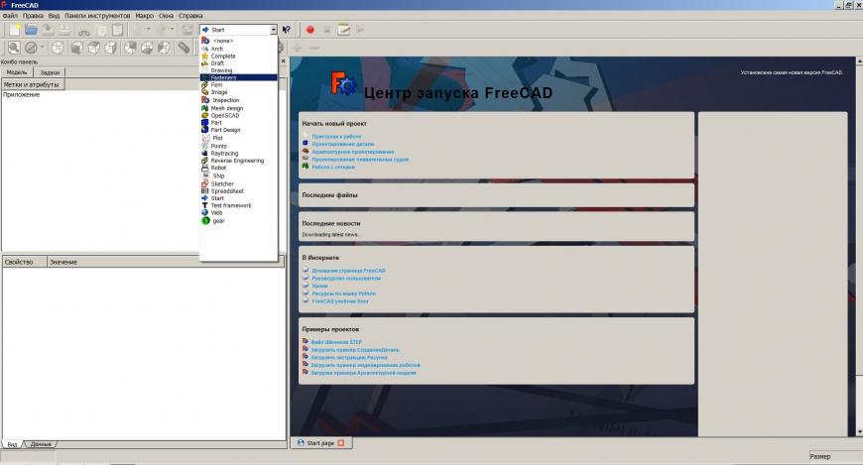Click the zoom in plus icon
Image resolution: width=863 pixels, height=465 pixels.
click(298, 49)
